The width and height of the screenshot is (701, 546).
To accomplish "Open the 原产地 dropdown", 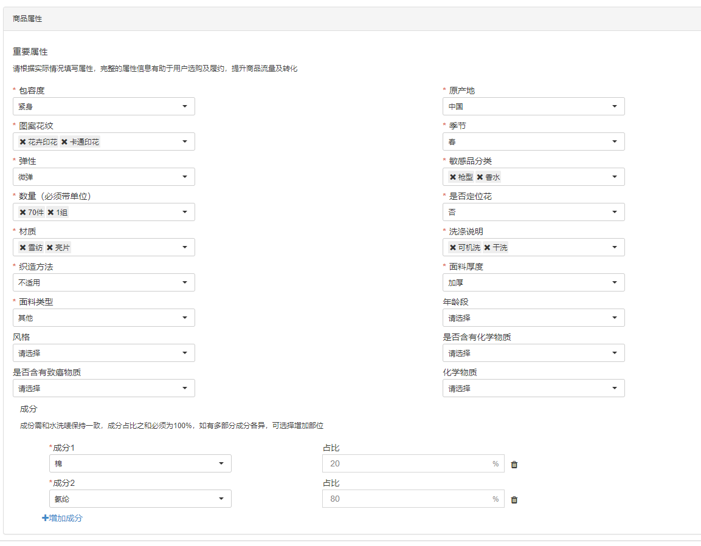I will [x=533, y=107].
